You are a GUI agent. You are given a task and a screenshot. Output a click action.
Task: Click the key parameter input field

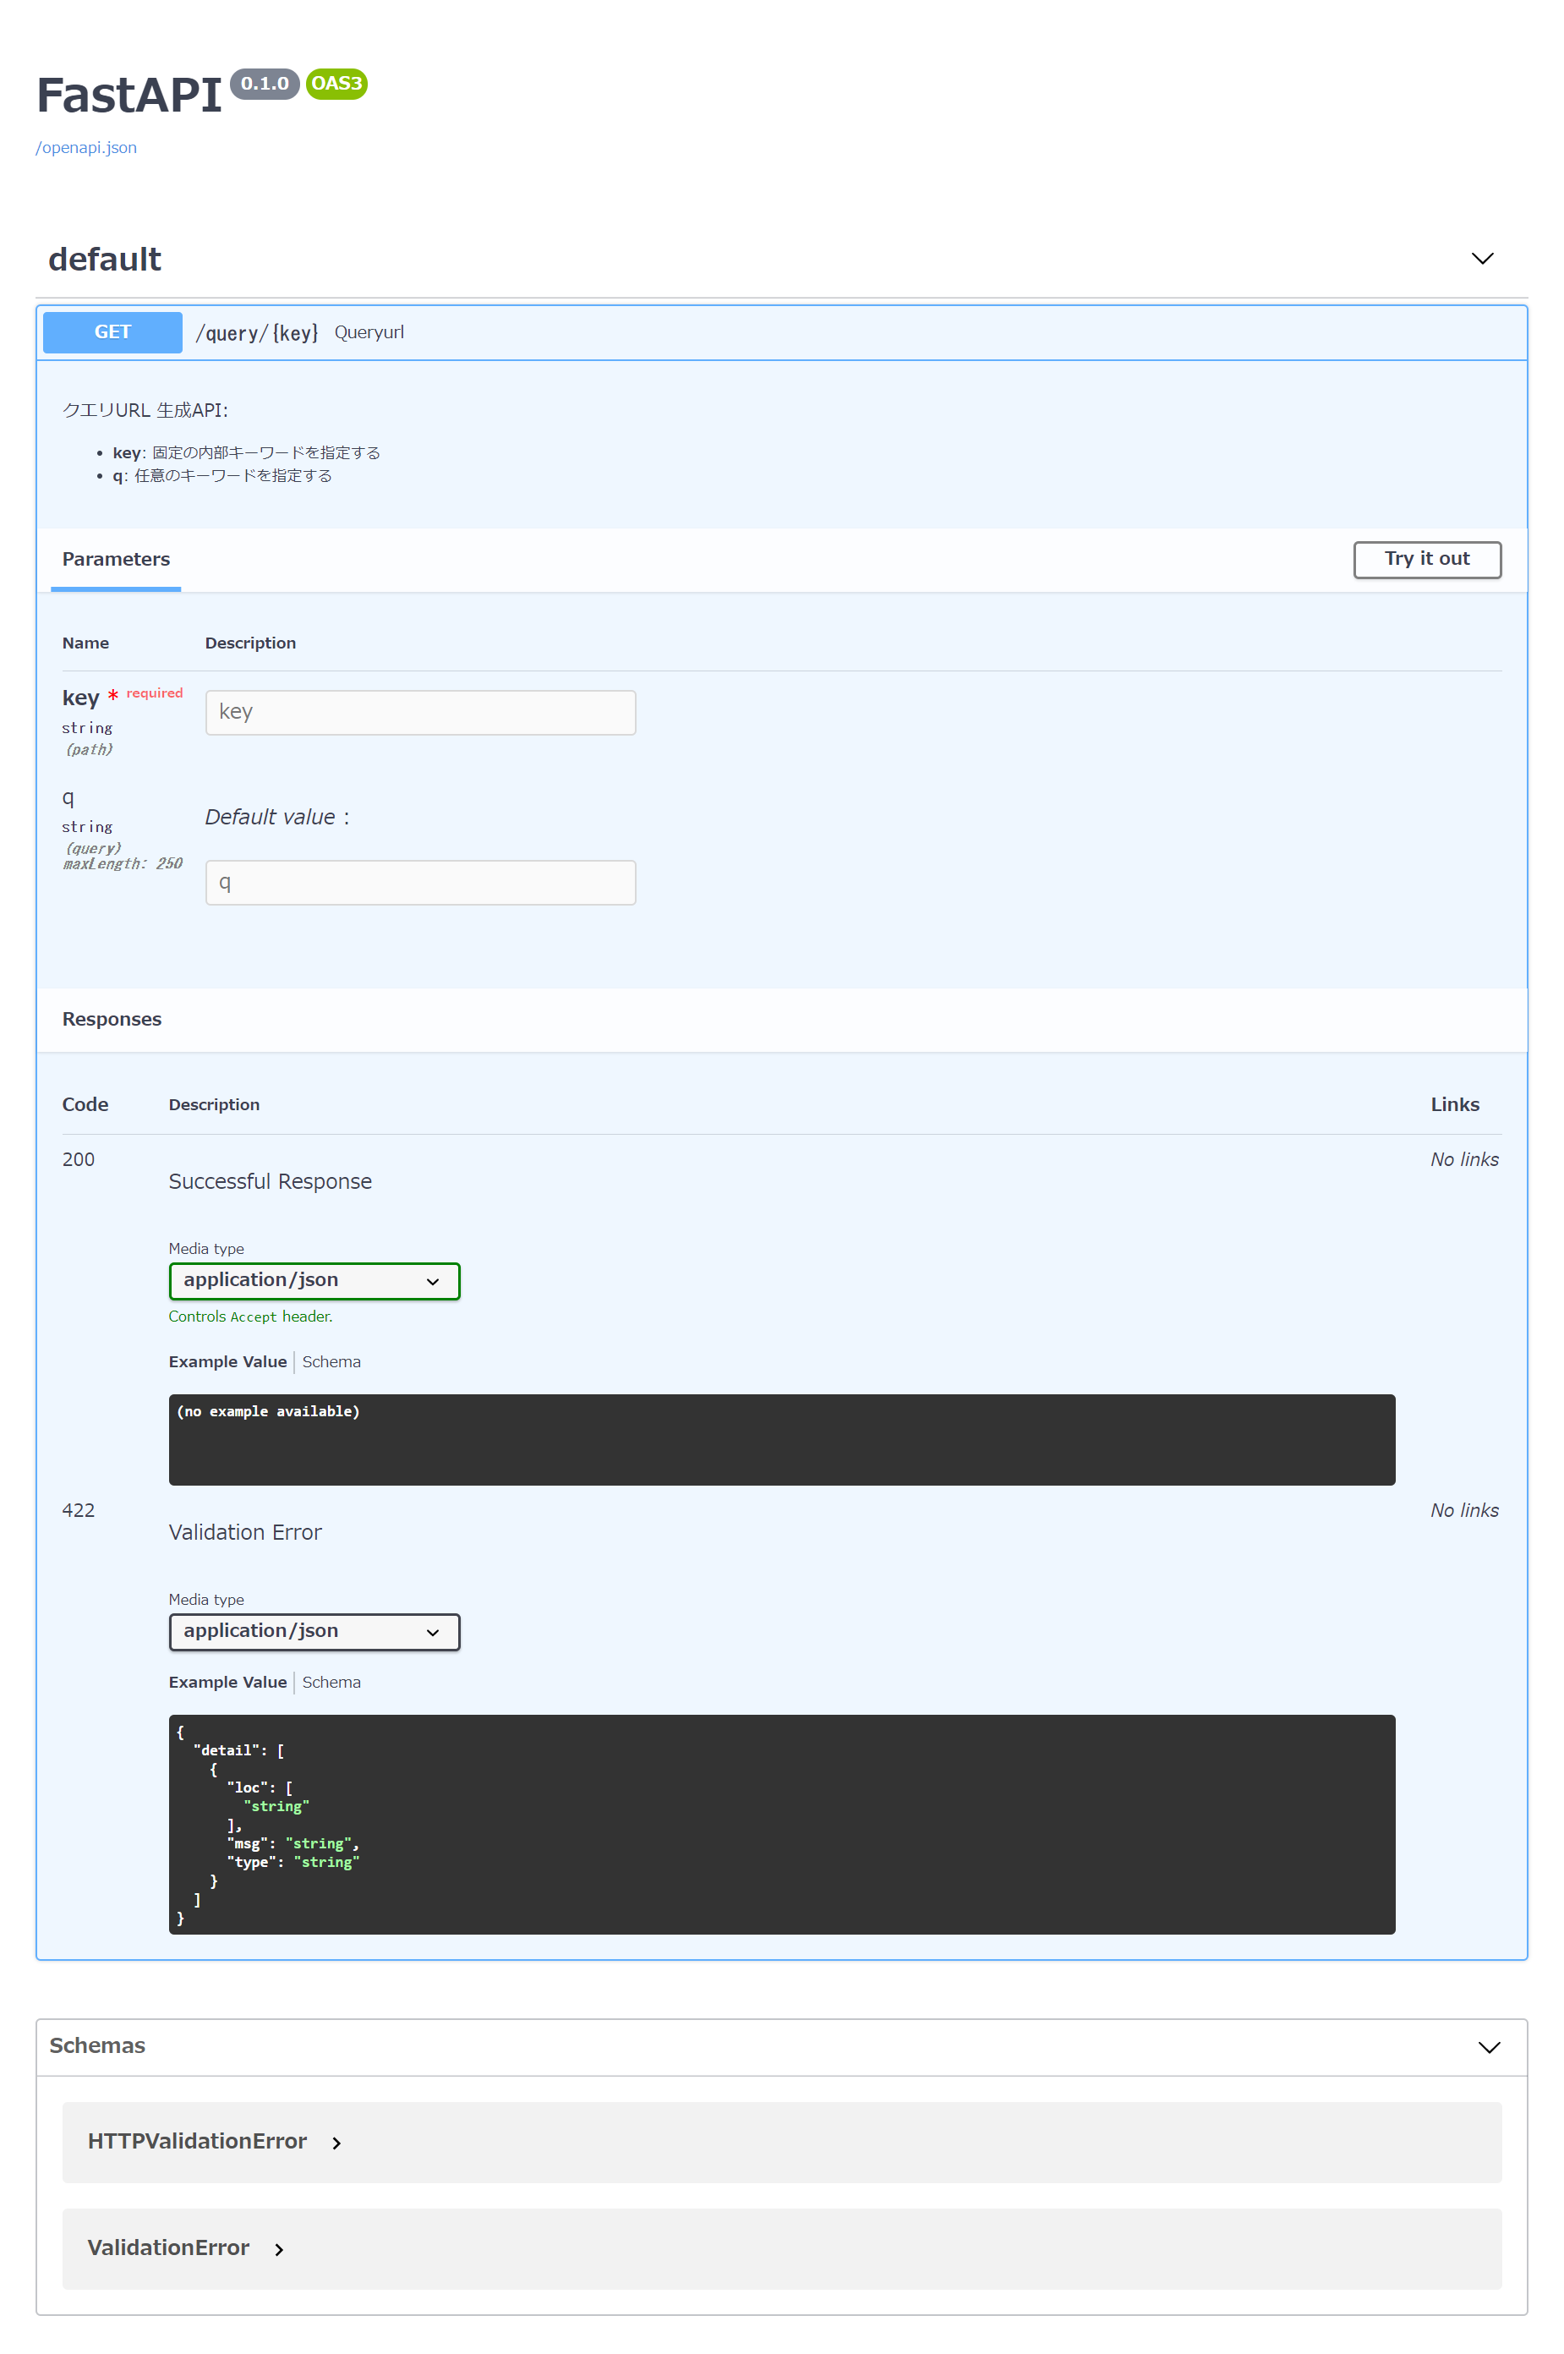click(x=420, y=711)
